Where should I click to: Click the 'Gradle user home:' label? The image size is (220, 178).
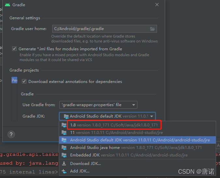(x=29, y=29)
